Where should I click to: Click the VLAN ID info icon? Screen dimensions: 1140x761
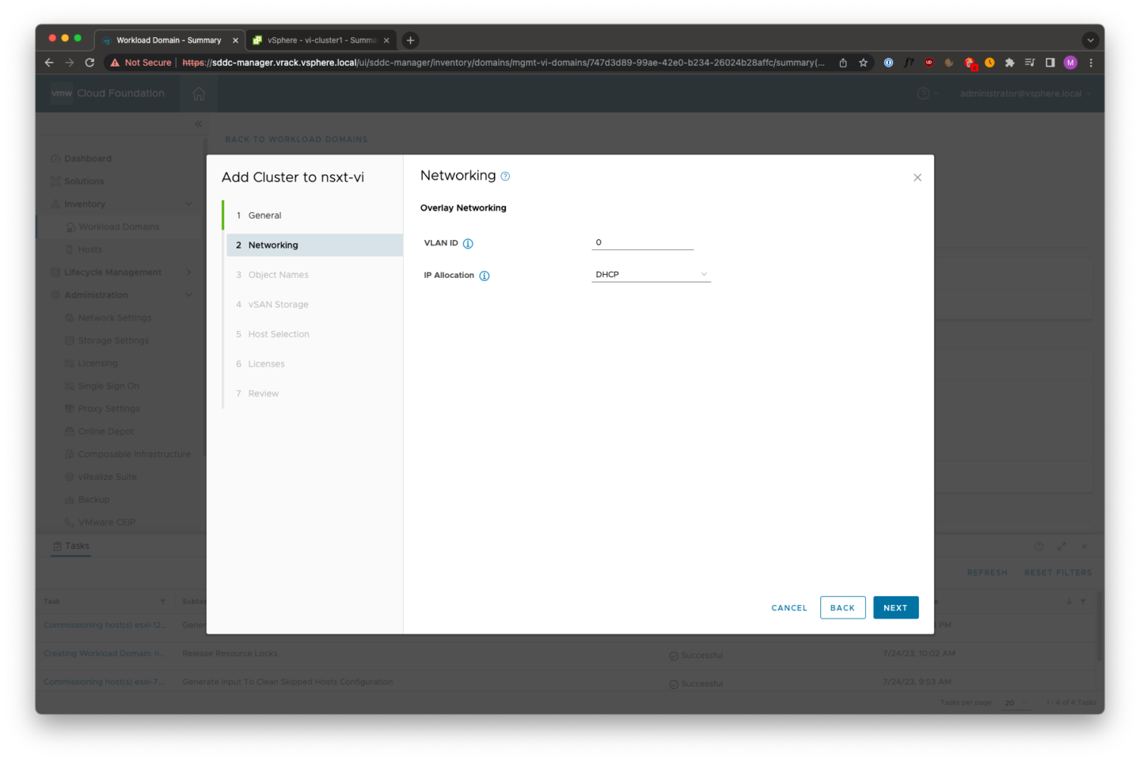pyautogui.click(x=469, y=243)
